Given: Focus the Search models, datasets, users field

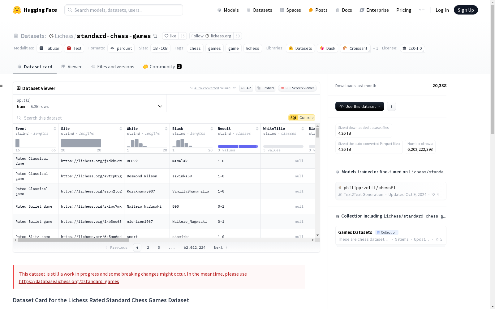Looking at the screenshot, I should pyautogui.click(x=124, y=10).
